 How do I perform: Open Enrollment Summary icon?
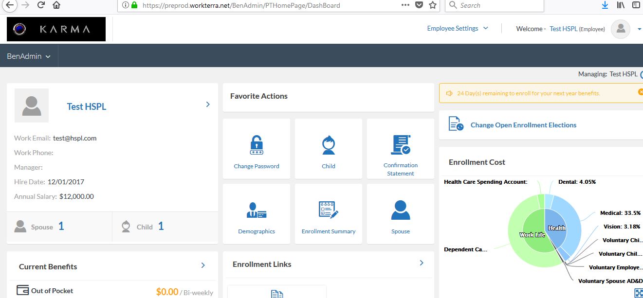329,210
